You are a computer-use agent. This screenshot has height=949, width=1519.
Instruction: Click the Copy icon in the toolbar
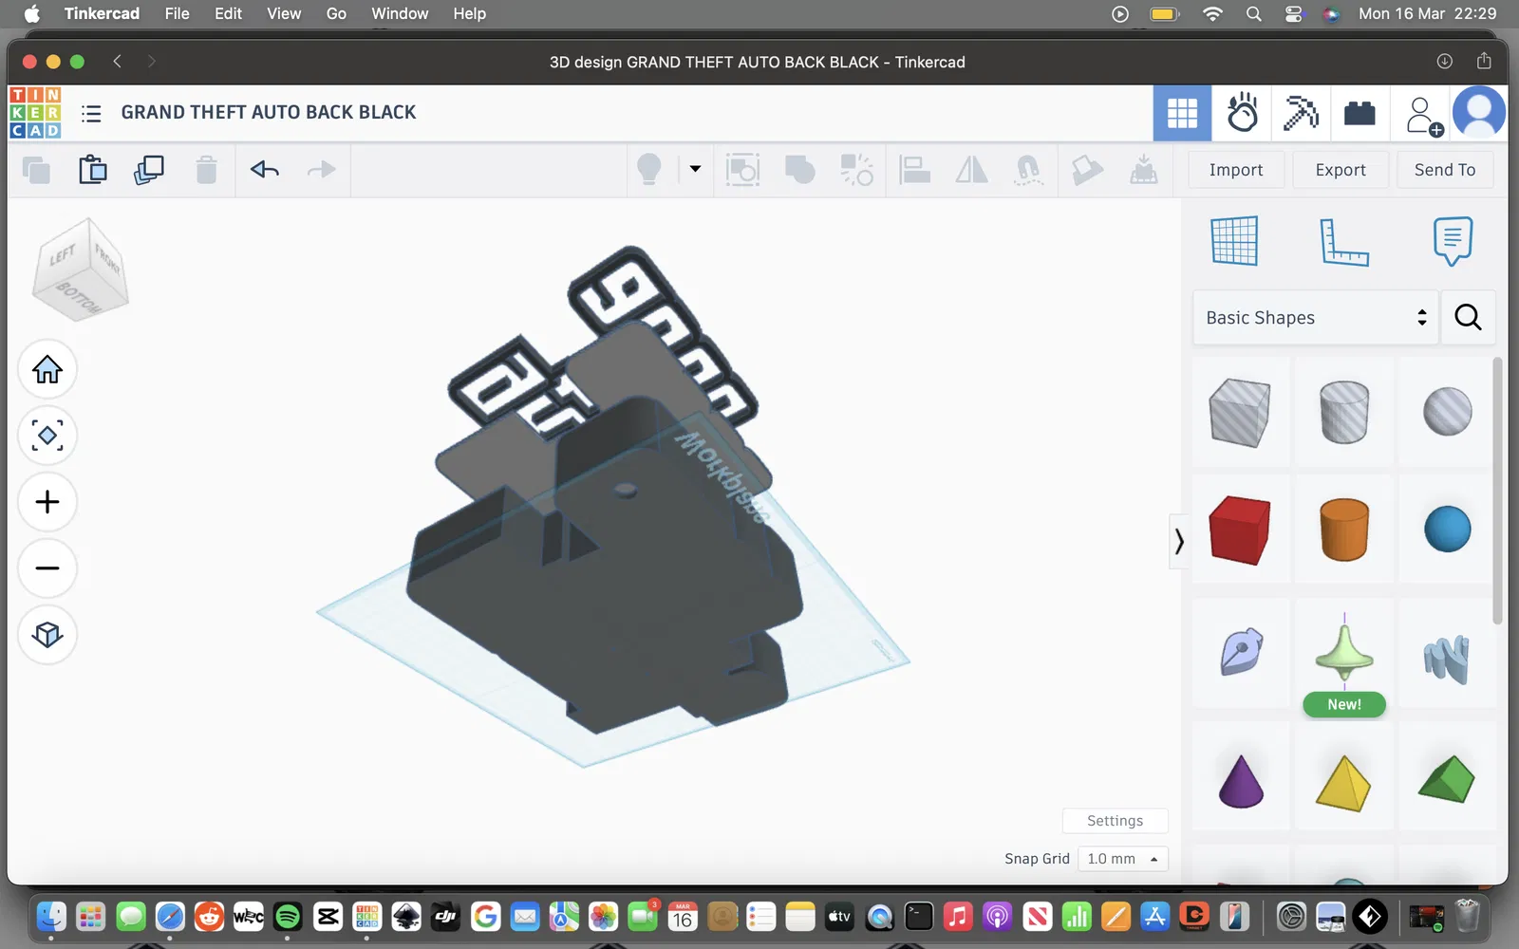tap(36, 170)
